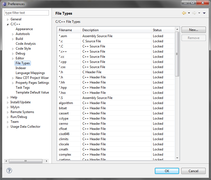Open the Code Analysis preference page
Screen dimensions: 211x180
pos(25,44)
